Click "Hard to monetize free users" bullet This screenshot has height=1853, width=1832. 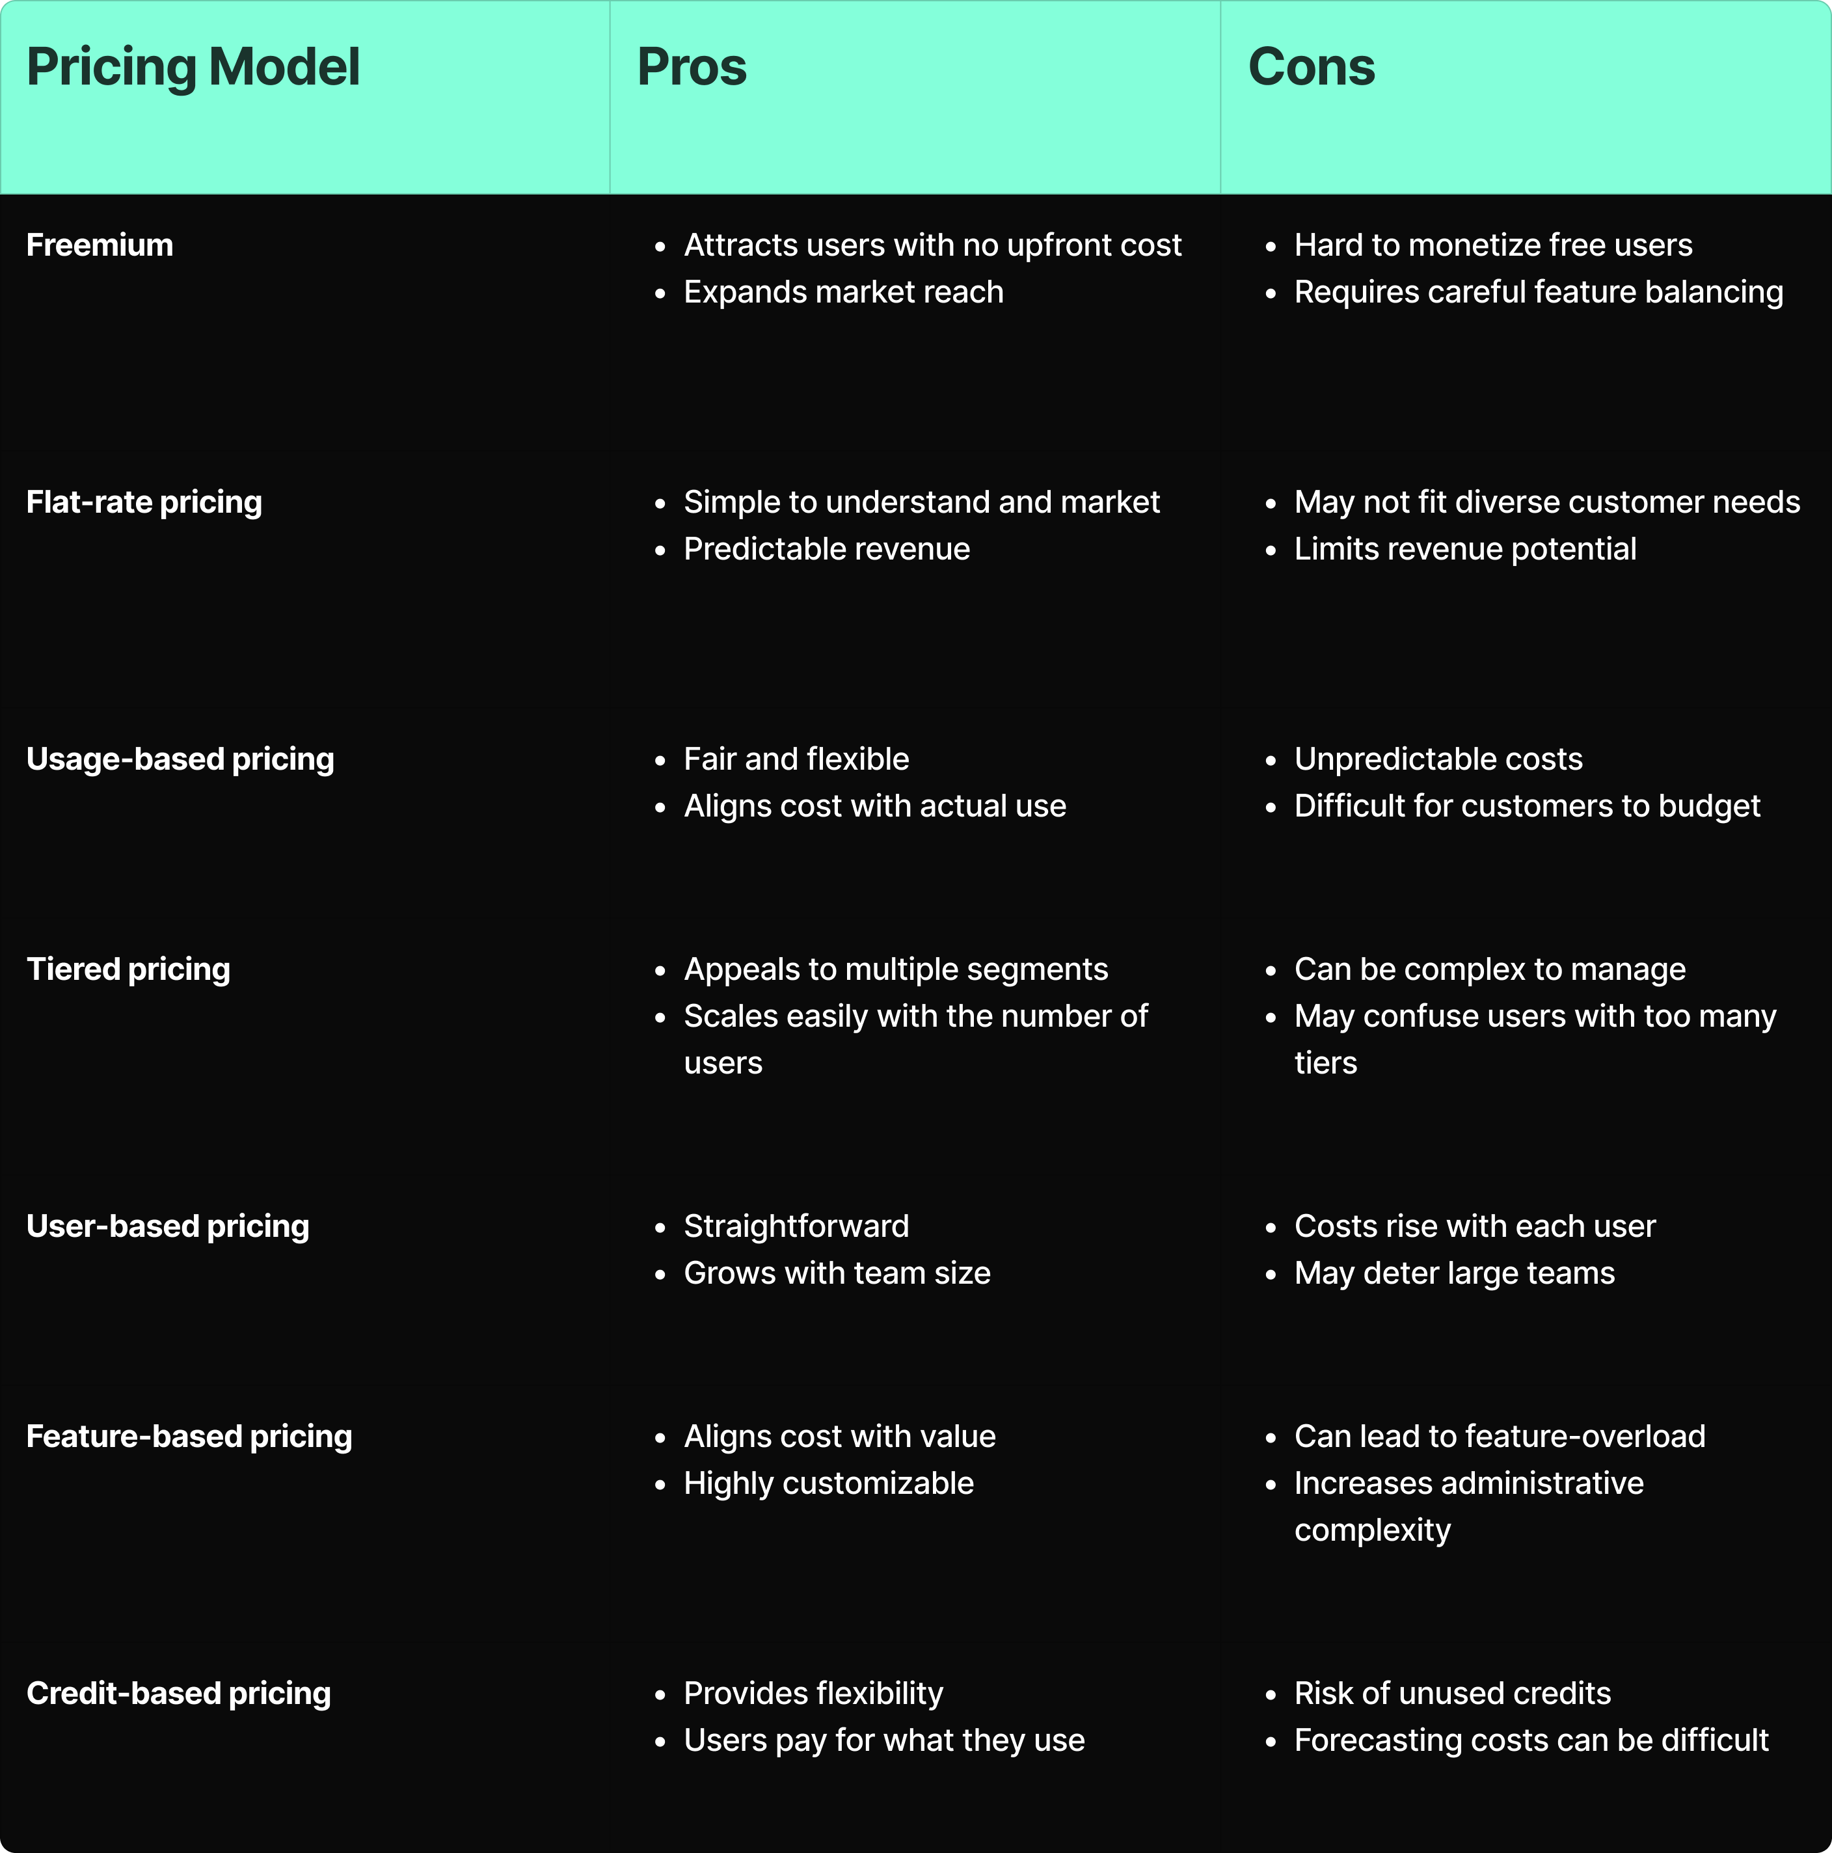[1492, 245]
